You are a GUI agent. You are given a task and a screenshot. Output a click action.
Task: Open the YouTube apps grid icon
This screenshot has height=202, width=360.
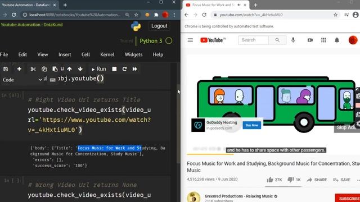(323, 40)
